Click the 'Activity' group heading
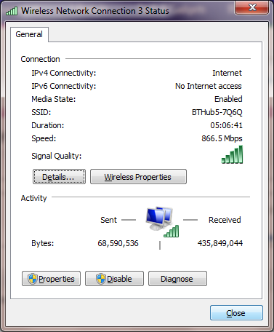Viewport: 274px width, 332px height. pos(33,198)
